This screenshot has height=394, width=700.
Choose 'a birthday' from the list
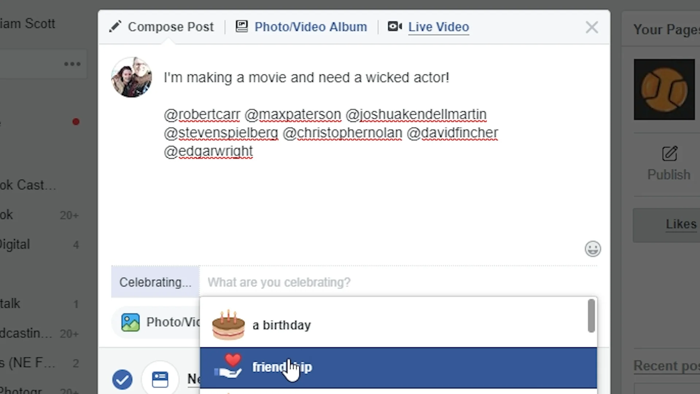click(394, 325)
